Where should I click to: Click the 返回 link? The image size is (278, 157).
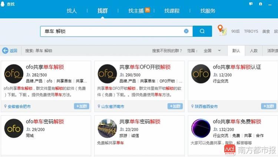pos(13,50)
